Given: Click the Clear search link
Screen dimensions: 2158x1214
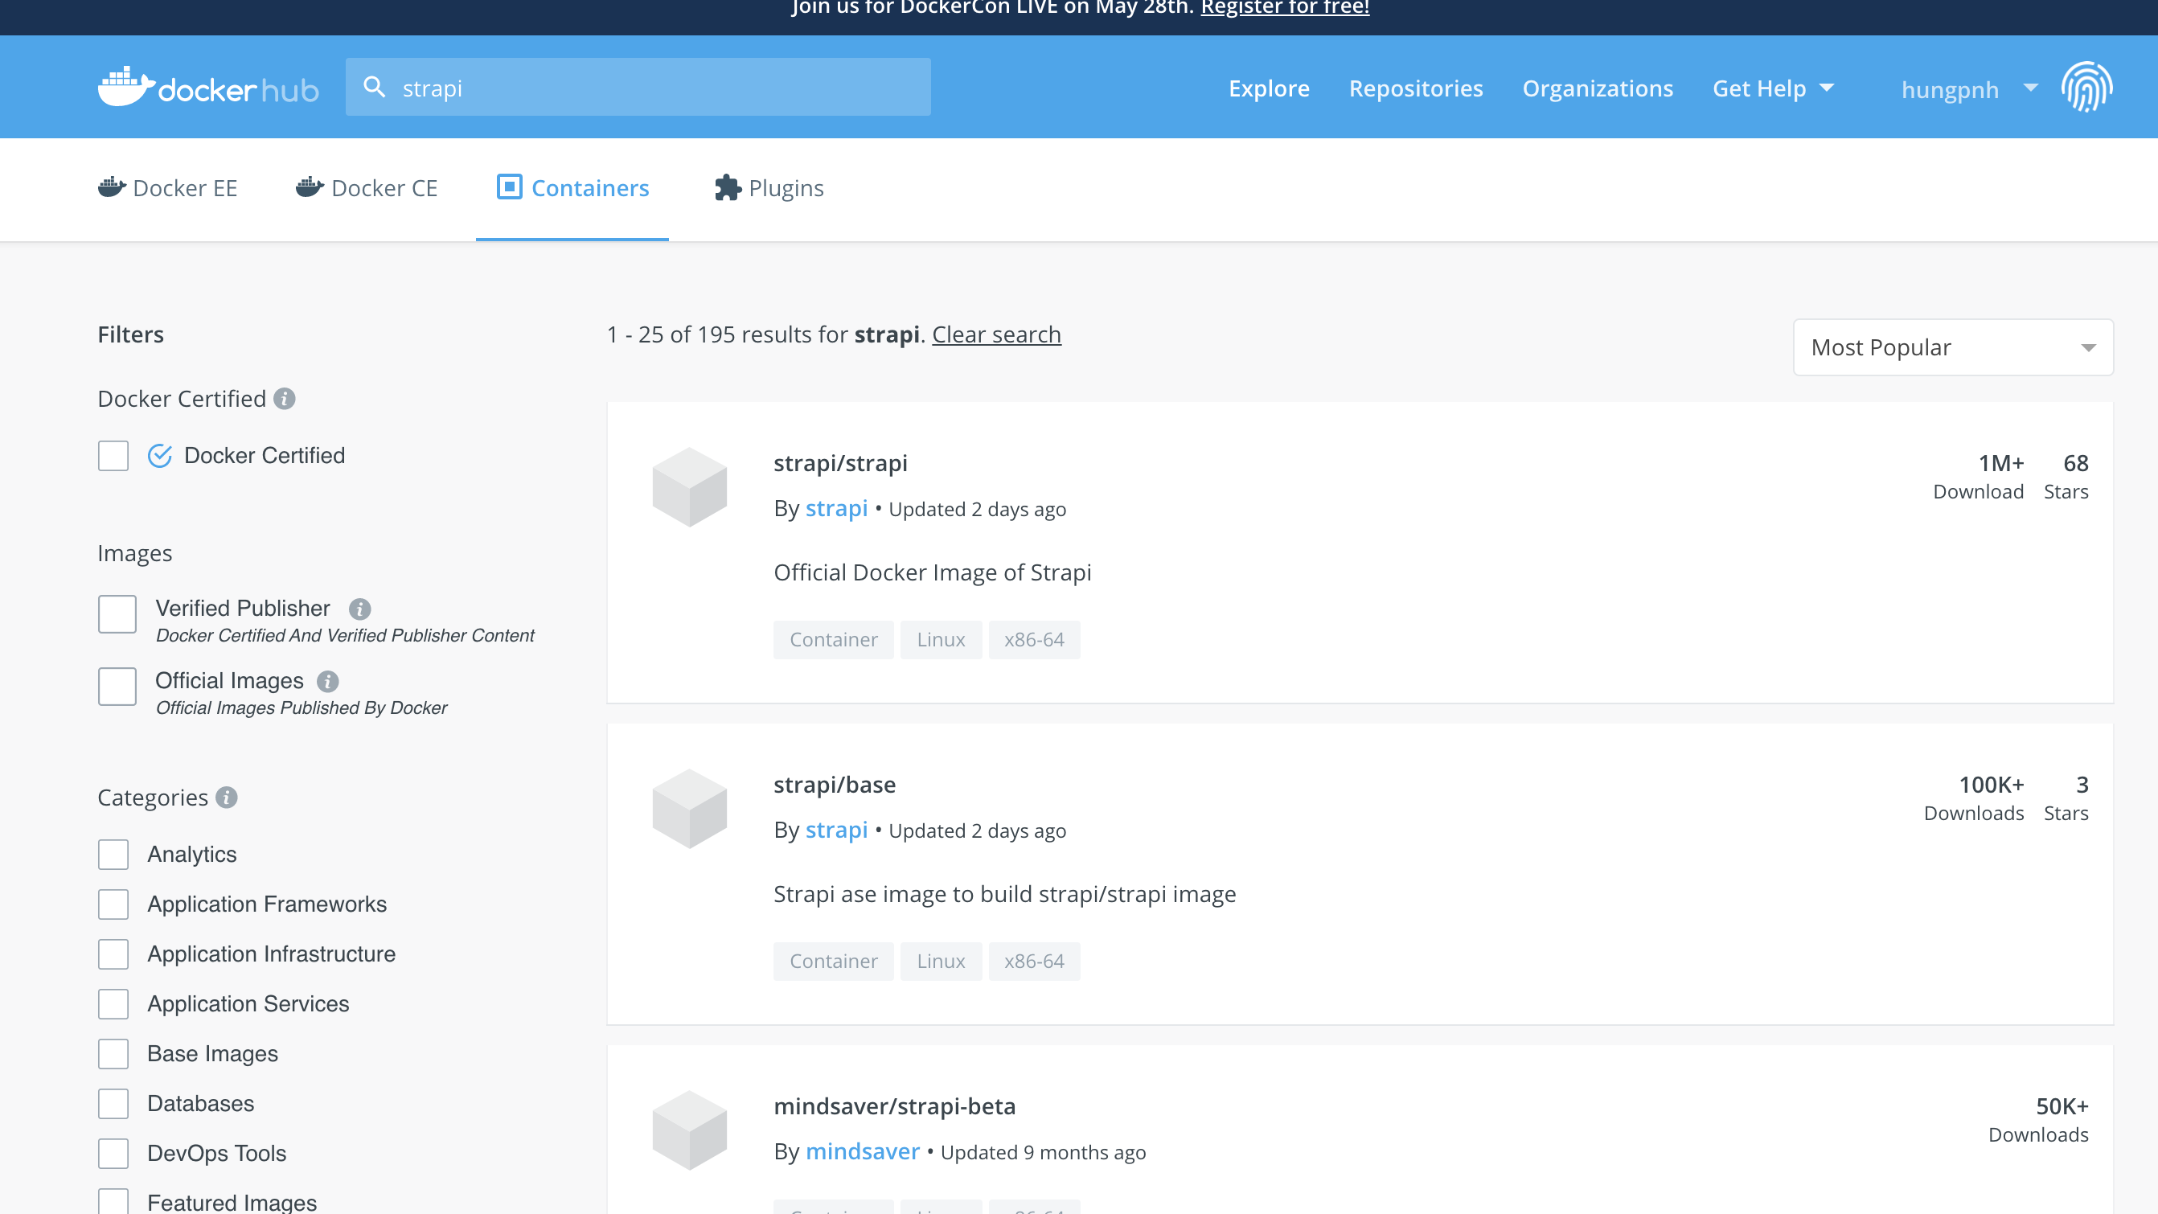Looking at the screenshot, I should (x=996, y=334).
